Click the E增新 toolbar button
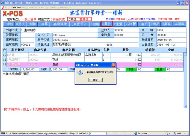 (8, 24)
